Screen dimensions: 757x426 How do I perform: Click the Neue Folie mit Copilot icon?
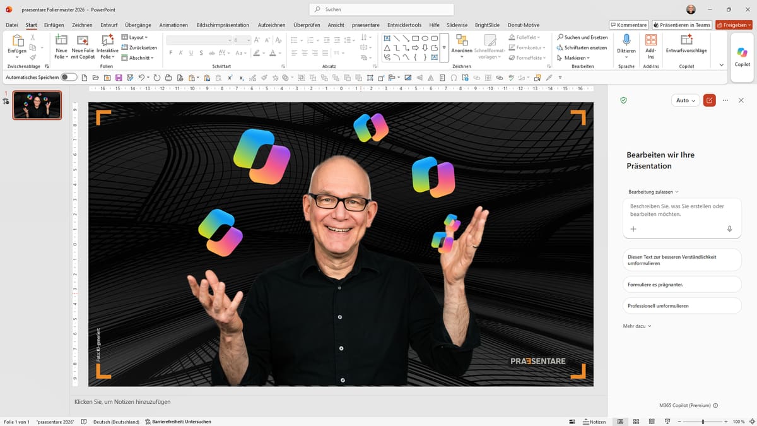pos(83,40)
